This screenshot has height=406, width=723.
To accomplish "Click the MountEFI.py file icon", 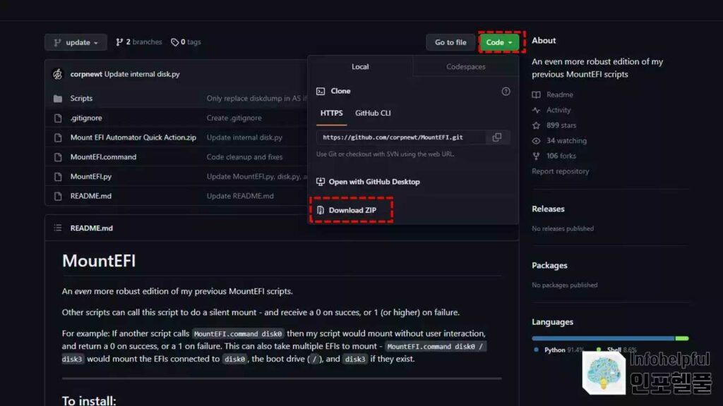I will 58,177.
